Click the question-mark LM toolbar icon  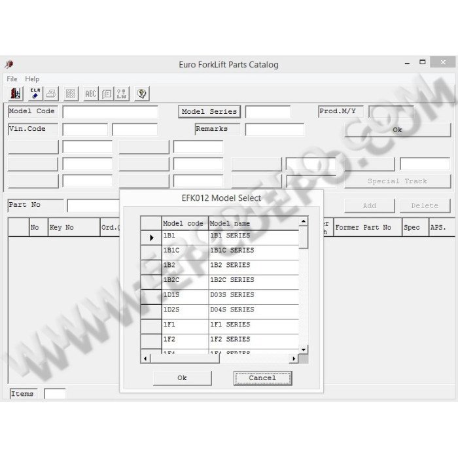coord(122,94)
